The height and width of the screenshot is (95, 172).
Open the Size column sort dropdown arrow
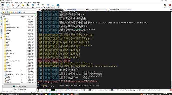point(28,16)
